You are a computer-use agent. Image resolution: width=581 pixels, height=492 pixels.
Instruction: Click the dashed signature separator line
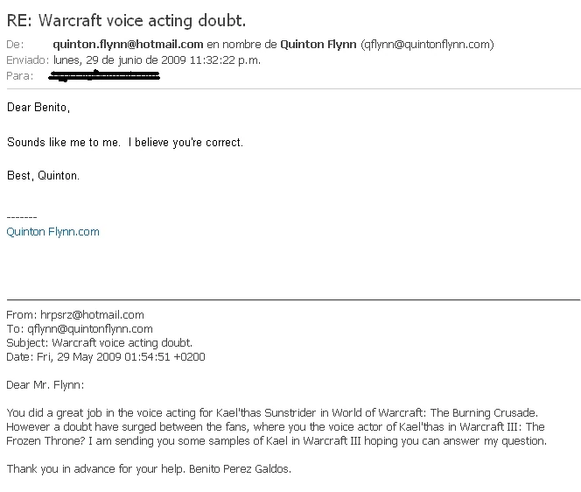22,216
